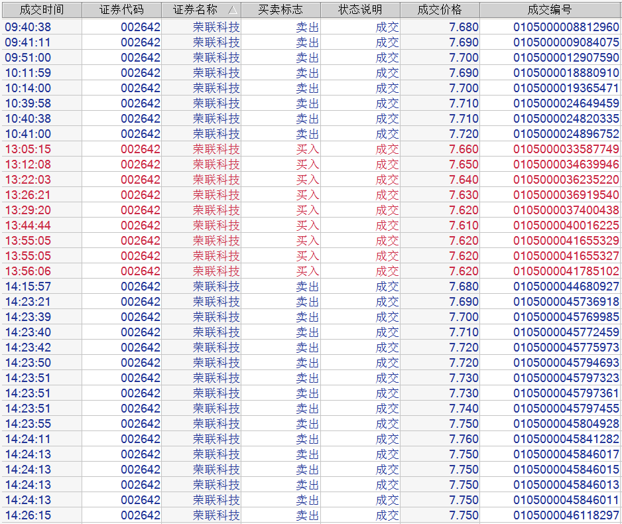
Task: Select trade time 14:23:55
Action: coord(28,424)
